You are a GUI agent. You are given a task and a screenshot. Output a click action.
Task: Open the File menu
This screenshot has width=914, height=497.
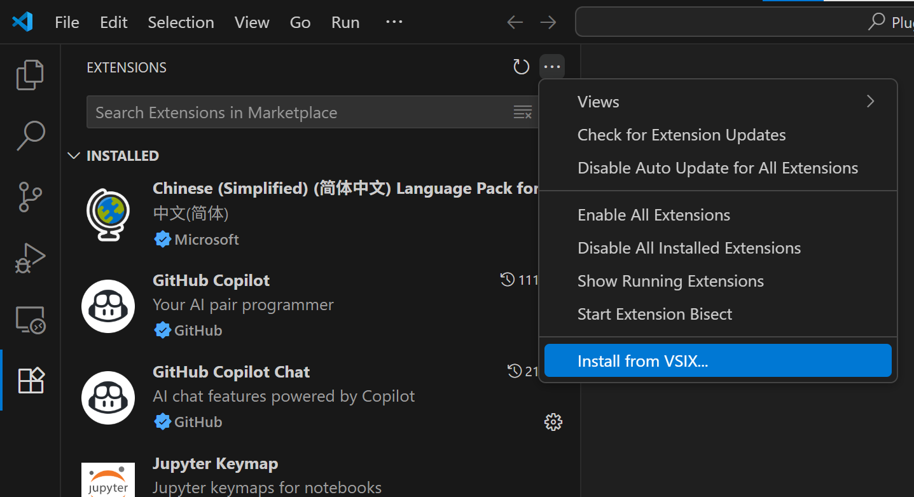[67, 22]
